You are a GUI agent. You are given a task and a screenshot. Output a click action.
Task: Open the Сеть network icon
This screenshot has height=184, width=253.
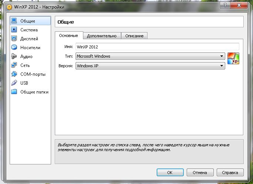tap(14, 65)
